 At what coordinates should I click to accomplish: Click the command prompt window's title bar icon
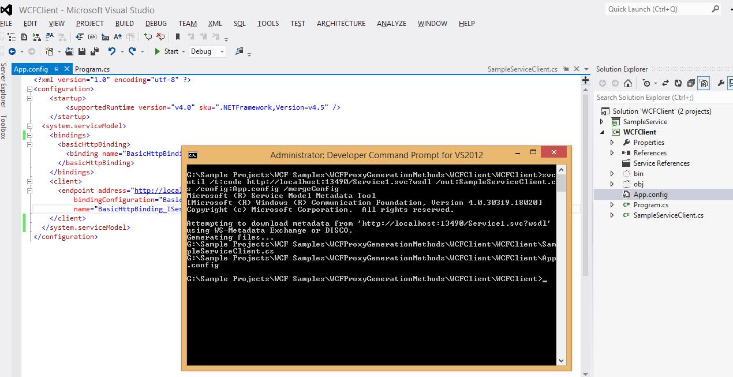[x=193, y=155]
